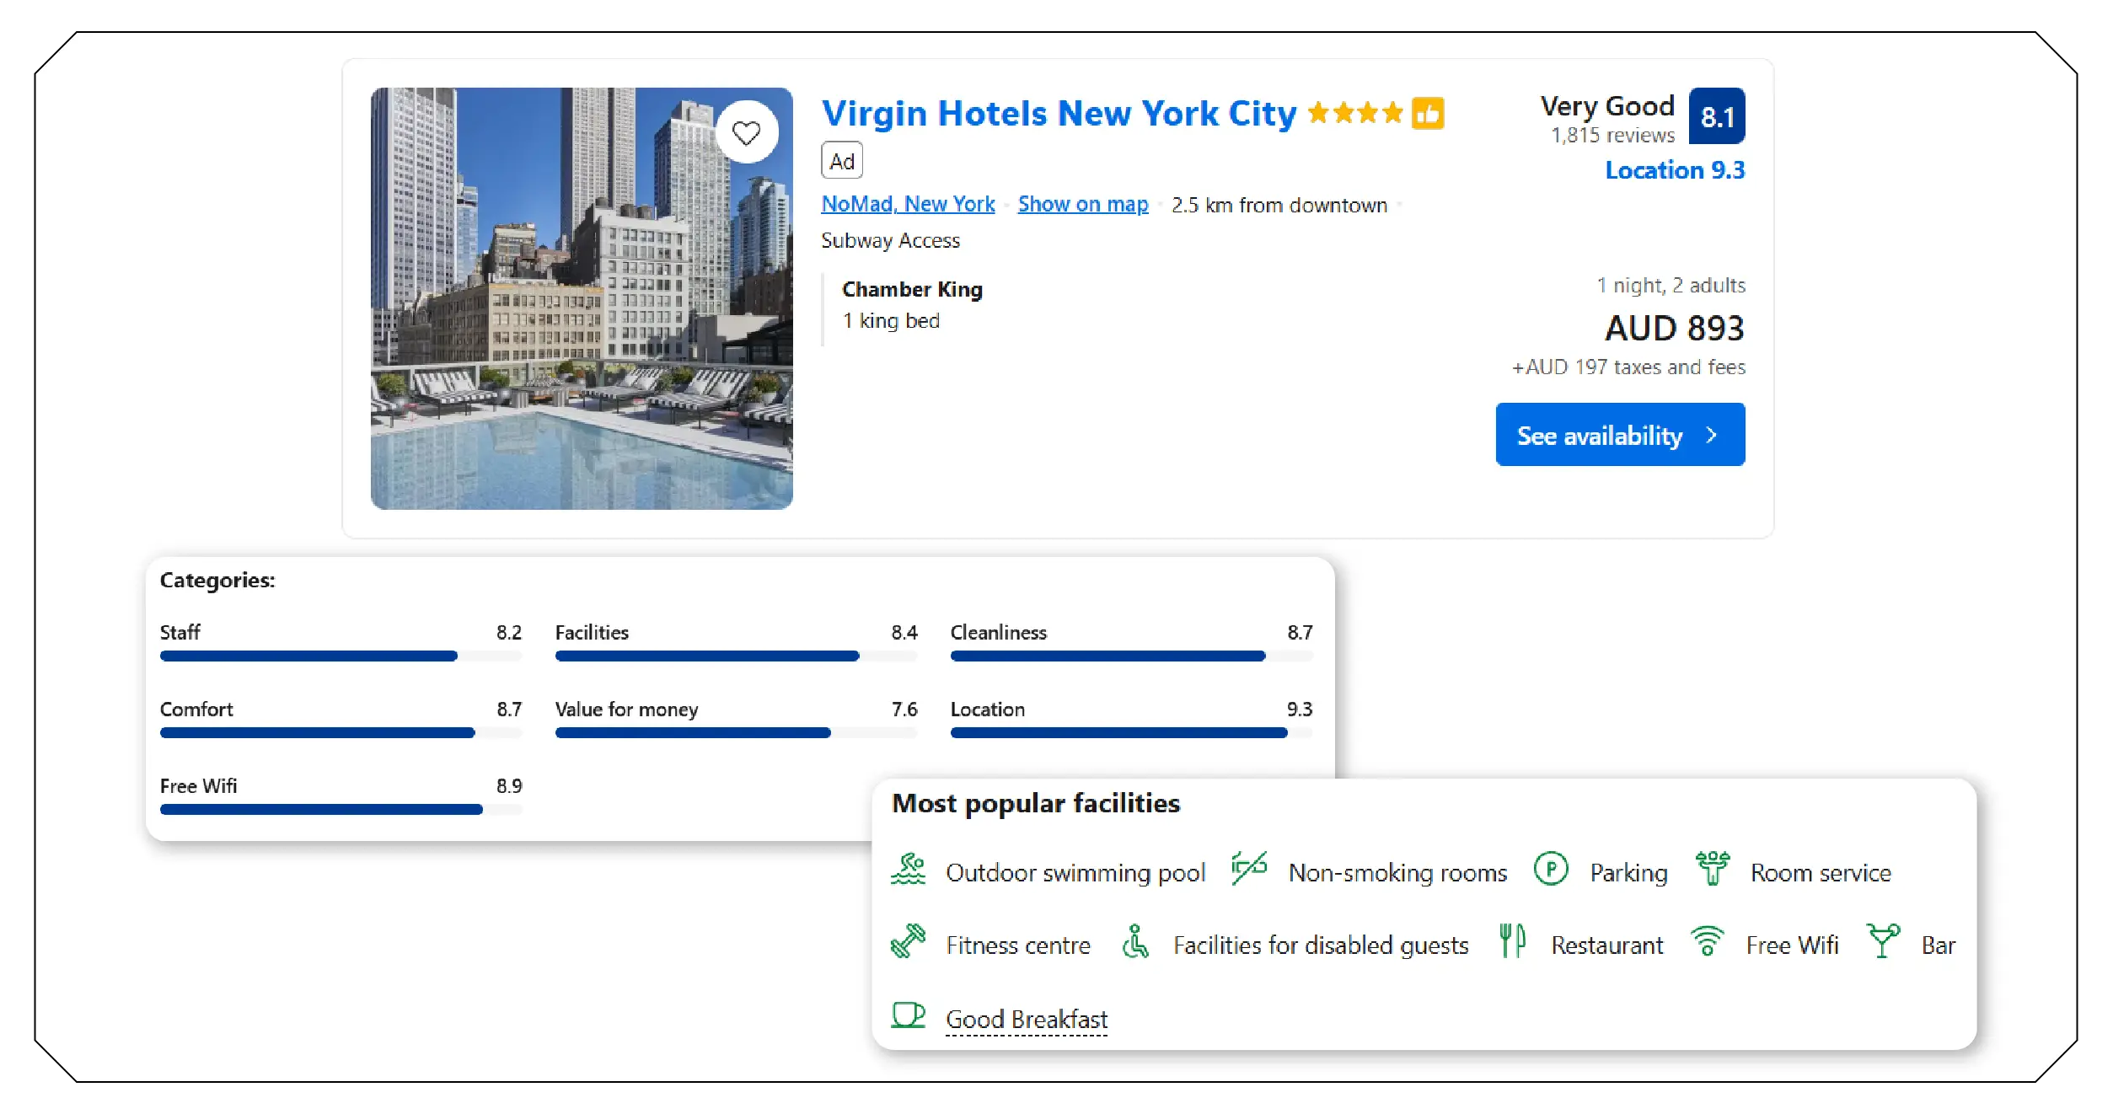This screenshot has width=2113, height=1114.
Task: Click the Bar cocktail icon
Action: pyautogui.click(x=1884, y=943)
